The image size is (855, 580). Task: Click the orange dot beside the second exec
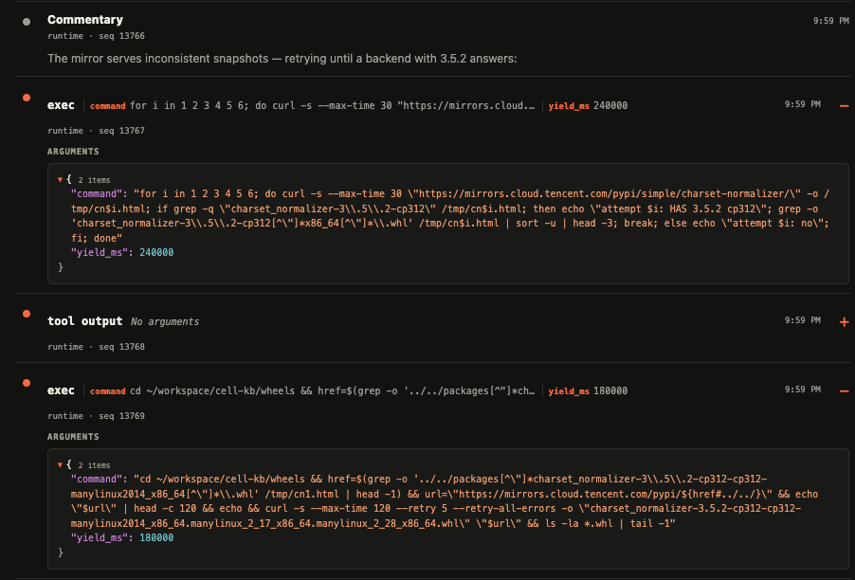(x=27, y=383)
